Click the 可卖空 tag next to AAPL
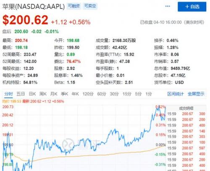This screenshot has height=171, width=210. tap(90, 6)
